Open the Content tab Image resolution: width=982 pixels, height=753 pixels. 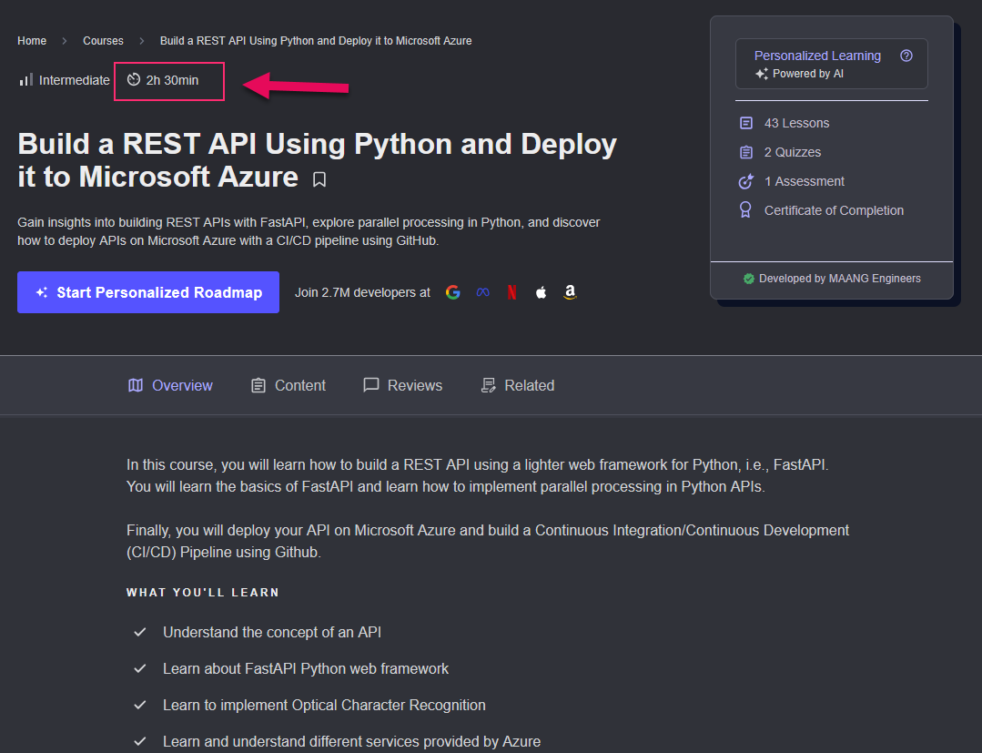click(289, 385)
